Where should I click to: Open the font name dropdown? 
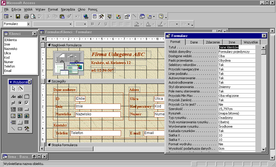(x=71, y=24)
